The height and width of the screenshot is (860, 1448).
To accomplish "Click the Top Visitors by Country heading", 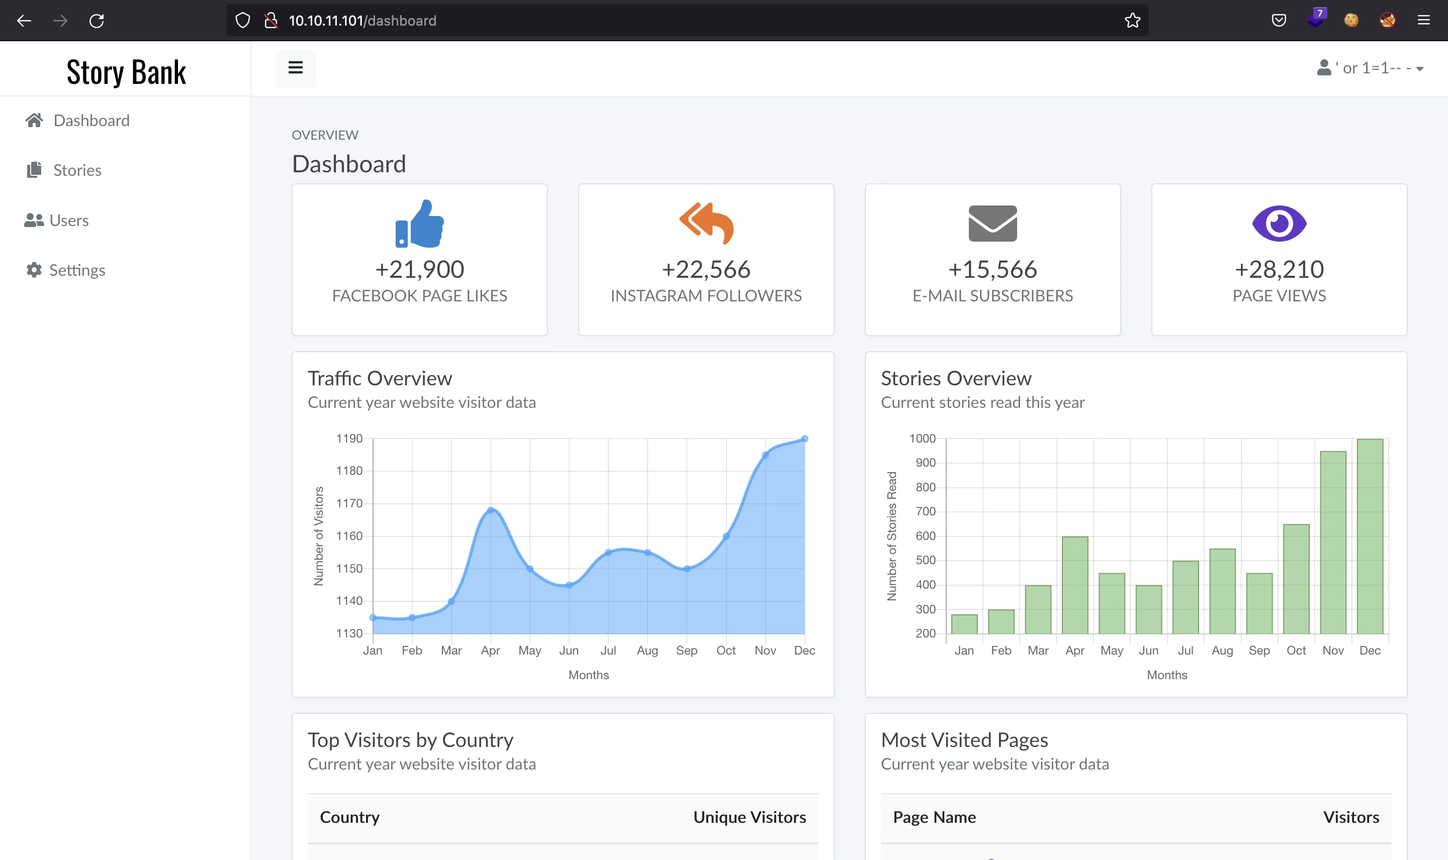I will pyautogui.click(x=410, y=740).
